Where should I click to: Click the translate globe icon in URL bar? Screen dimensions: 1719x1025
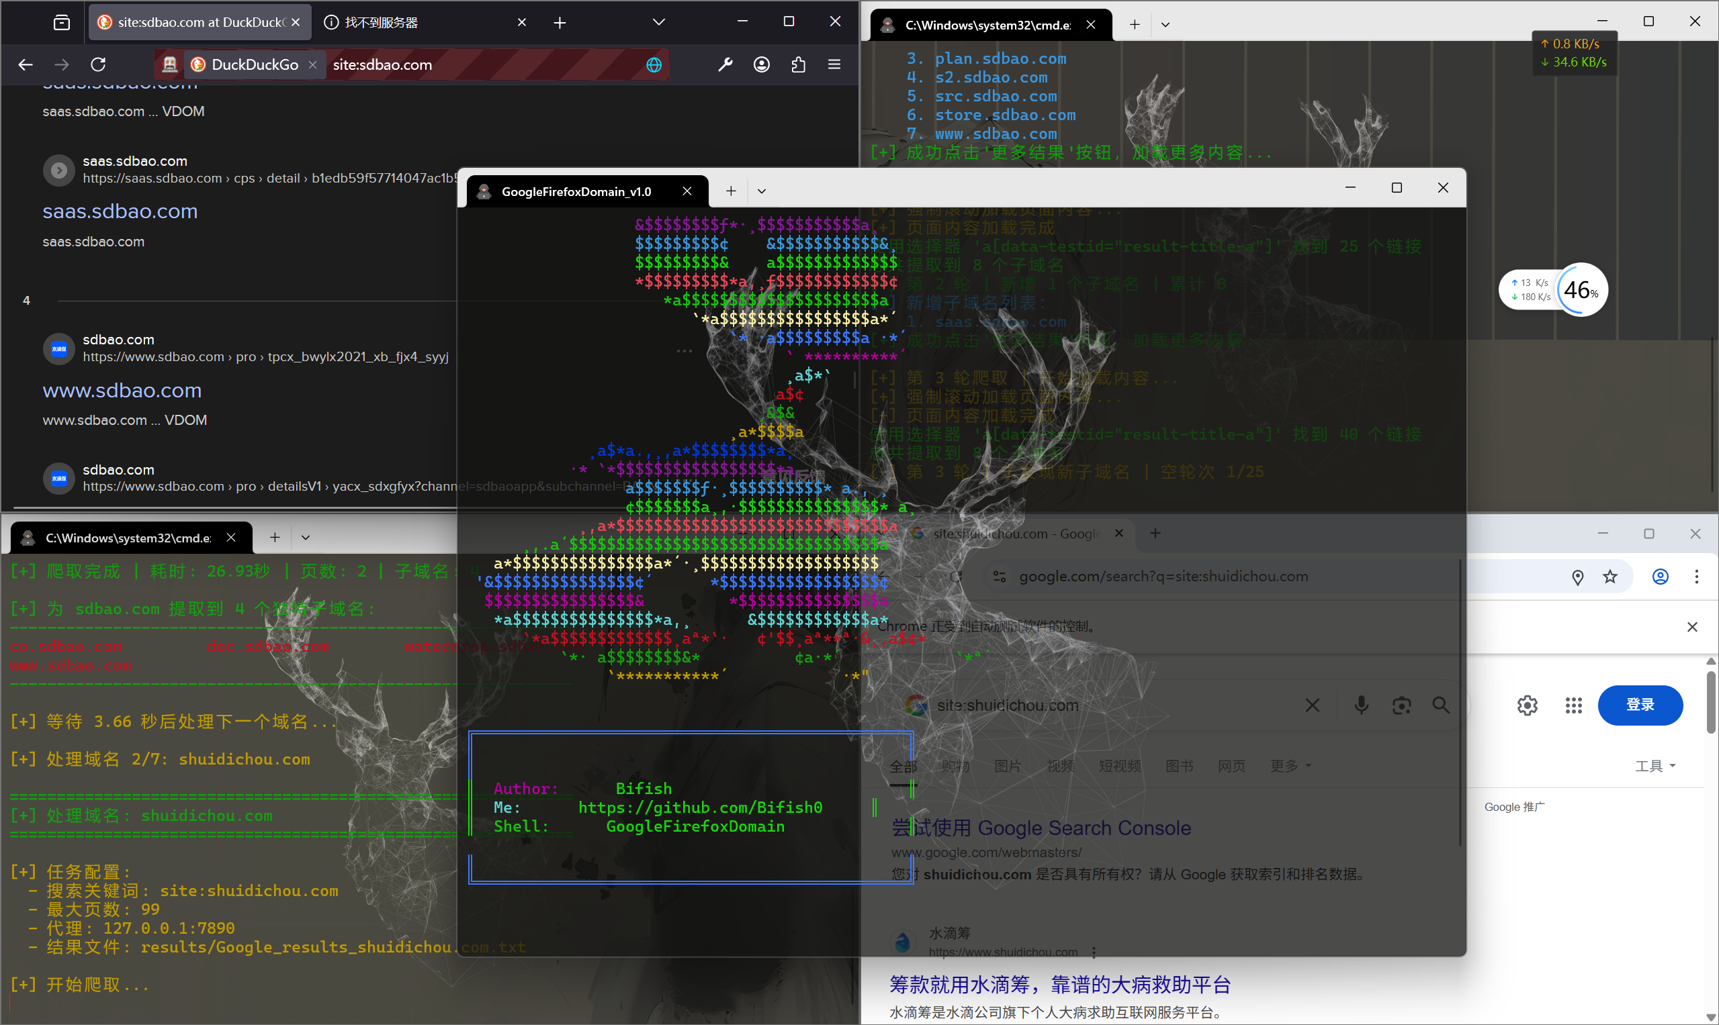pos(654,64)
